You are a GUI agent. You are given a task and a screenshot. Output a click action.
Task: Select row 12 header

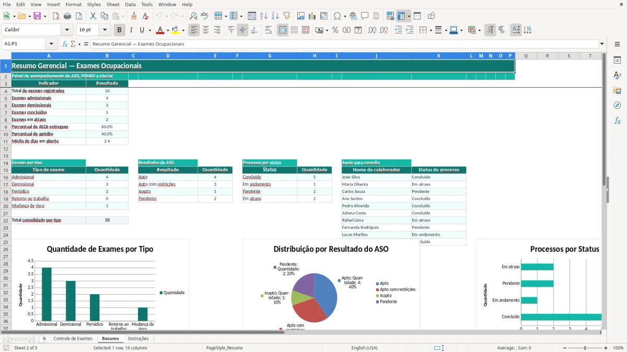click(5, 149)
